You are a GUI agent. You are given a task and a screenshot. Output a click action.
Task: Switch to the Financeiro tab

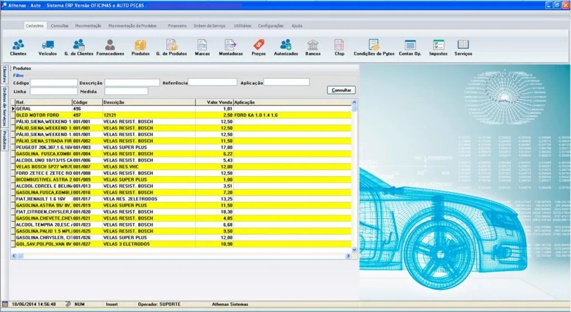pos(177,26)
